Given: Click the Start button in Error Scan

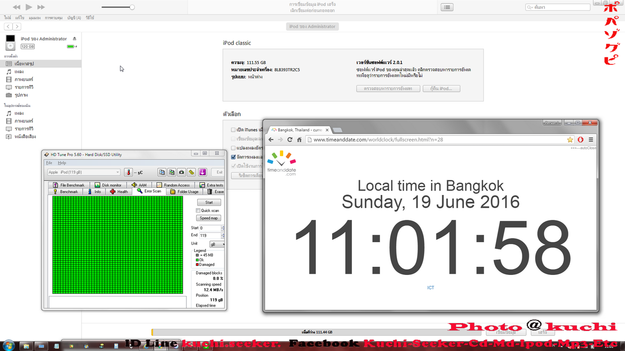Looking at the screenshot, I should click(209, 202).
